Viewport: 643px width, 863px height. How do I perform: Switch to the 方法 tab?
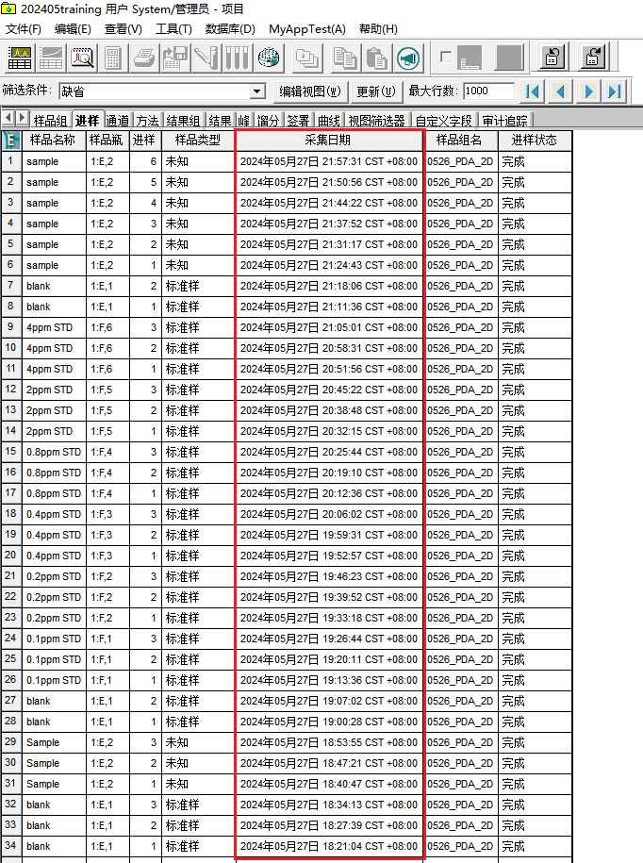(x=147, y=121)
